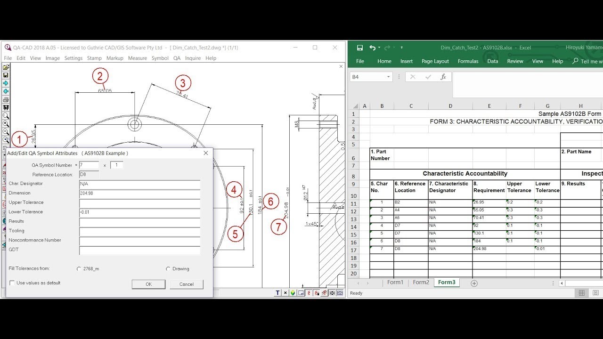
Task: Click the Open file icon in QA-CAD toolbar
Action: pos(6,67)
